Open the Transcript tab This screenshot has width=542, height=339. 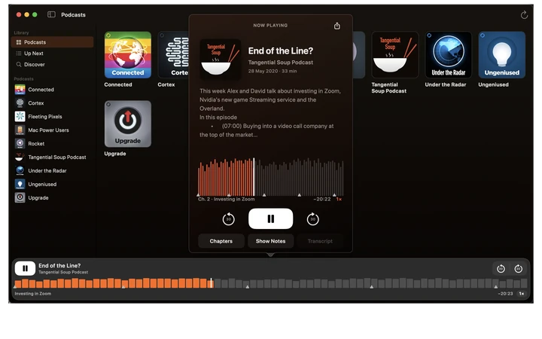click(x=320, y=241)
